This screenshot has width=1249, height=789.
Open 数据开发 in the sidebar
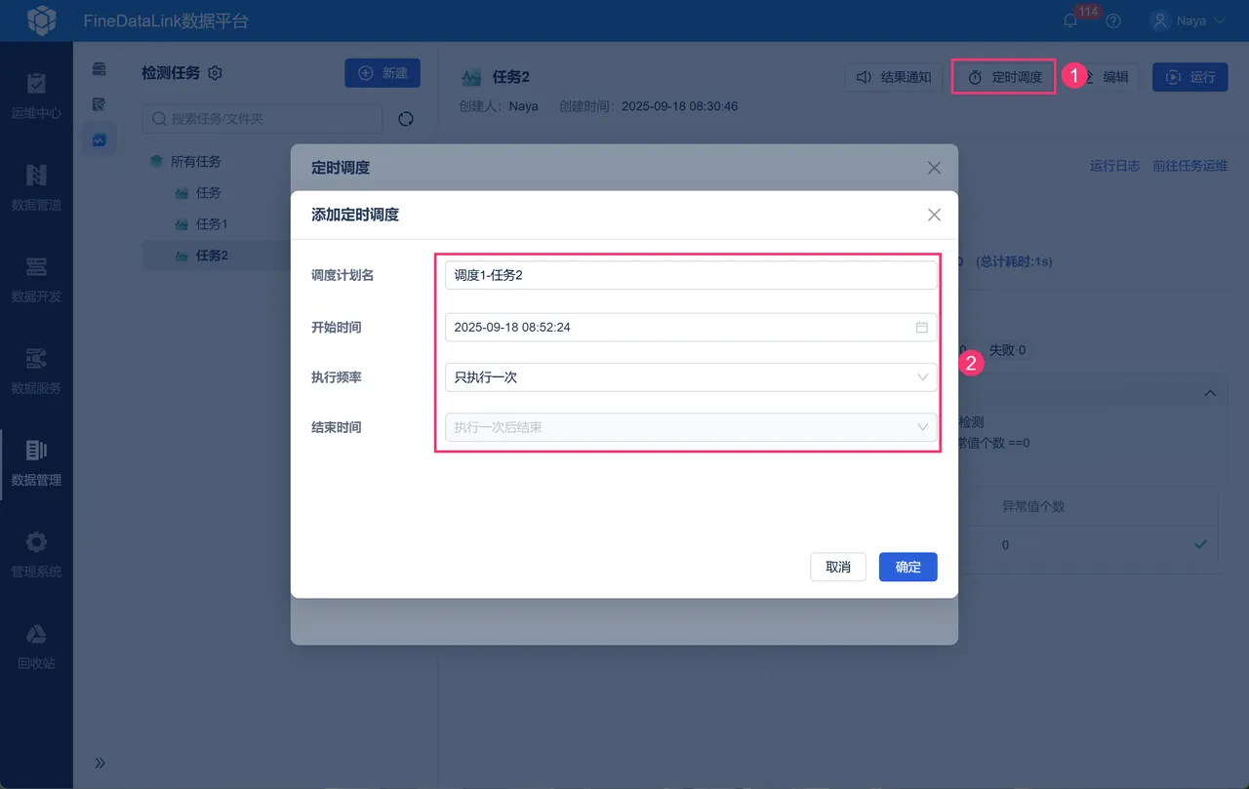point(36,279)
